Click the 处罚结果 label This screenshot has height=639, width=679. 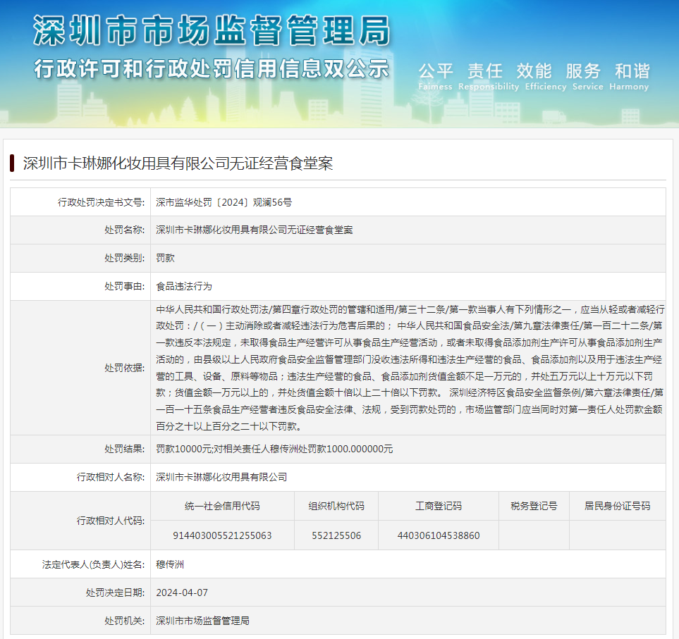tap(125, 449)
